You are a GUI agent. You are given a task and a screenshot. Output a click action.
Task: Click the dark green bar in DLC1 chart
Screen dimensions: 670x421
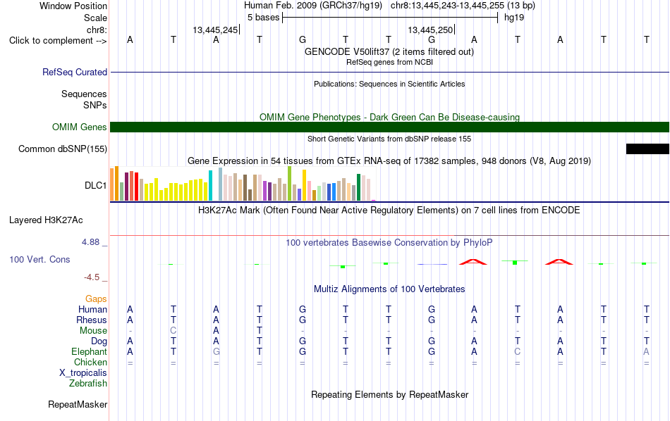358,187
